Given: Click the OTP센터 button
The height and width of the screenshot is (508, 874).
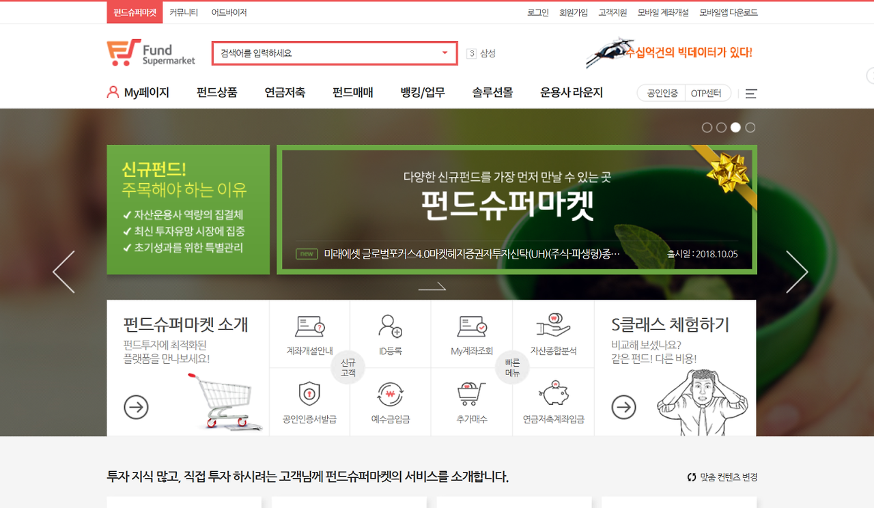Looking at the screenshot, I should point(707,93).
